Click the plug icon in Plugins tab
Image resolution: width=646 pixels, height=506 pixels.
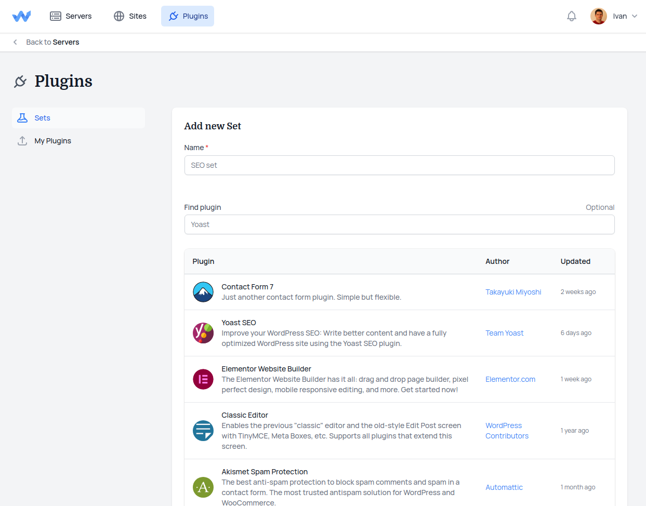point(174,16)
